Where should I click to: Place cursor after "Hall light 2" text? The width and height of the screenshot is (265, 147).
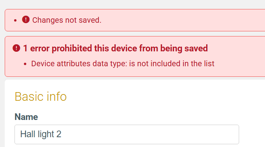coord(62,134)
